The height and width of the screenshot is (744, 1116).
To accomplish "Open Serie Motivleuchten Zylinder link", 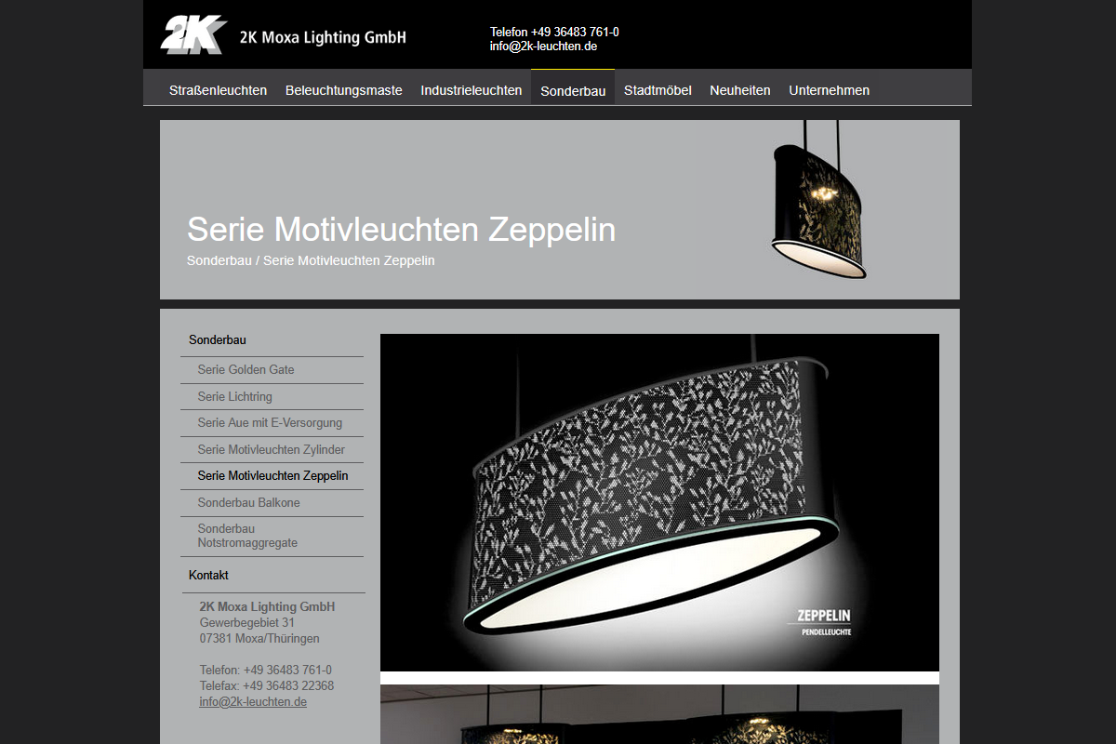I will click(x=272, y=450).
